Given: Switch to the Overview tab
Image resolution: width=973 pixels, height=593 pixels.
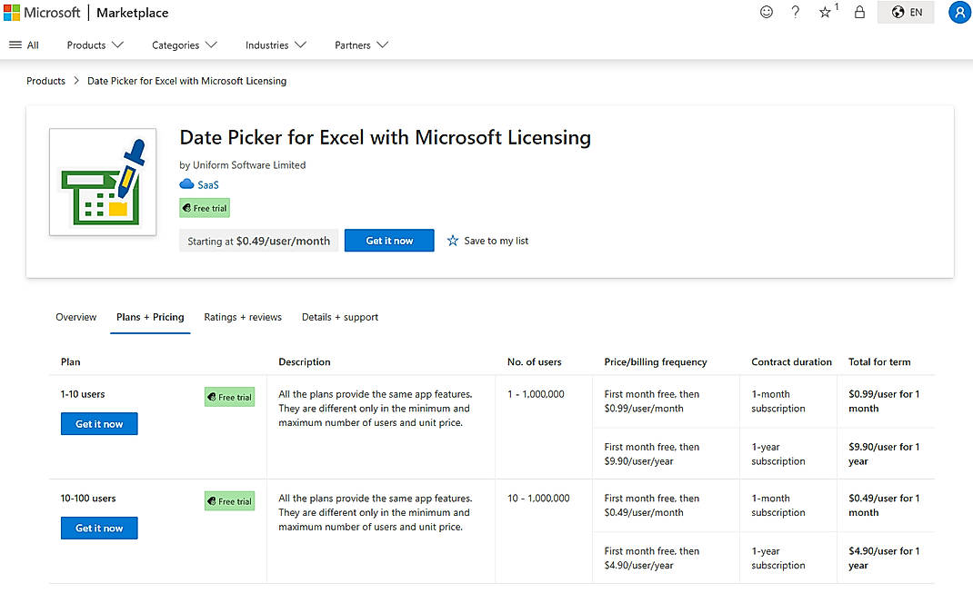Looking at the screenshot, I should (76, 317).
